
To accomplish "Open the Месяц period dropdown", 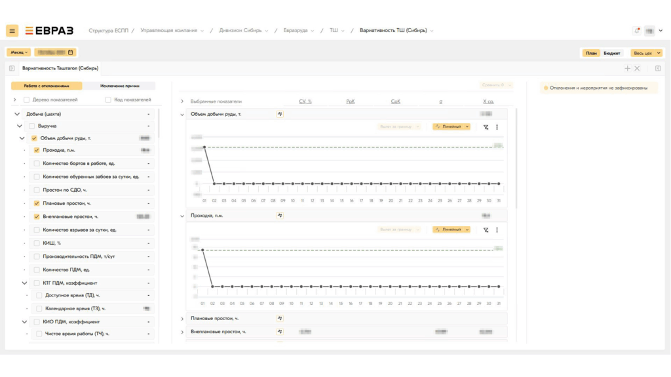I will click(x=19, y=52).
